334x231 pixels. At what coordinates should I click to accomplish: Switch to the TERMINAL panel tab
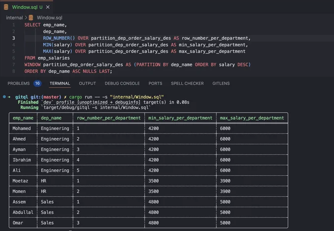[60, 83]
